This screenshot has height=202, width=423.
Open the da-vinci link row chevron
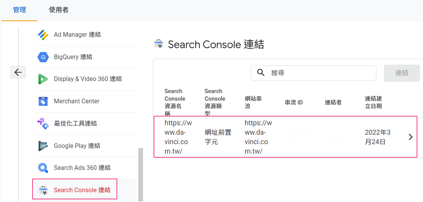pyautogui.click(x=411, y=137)
